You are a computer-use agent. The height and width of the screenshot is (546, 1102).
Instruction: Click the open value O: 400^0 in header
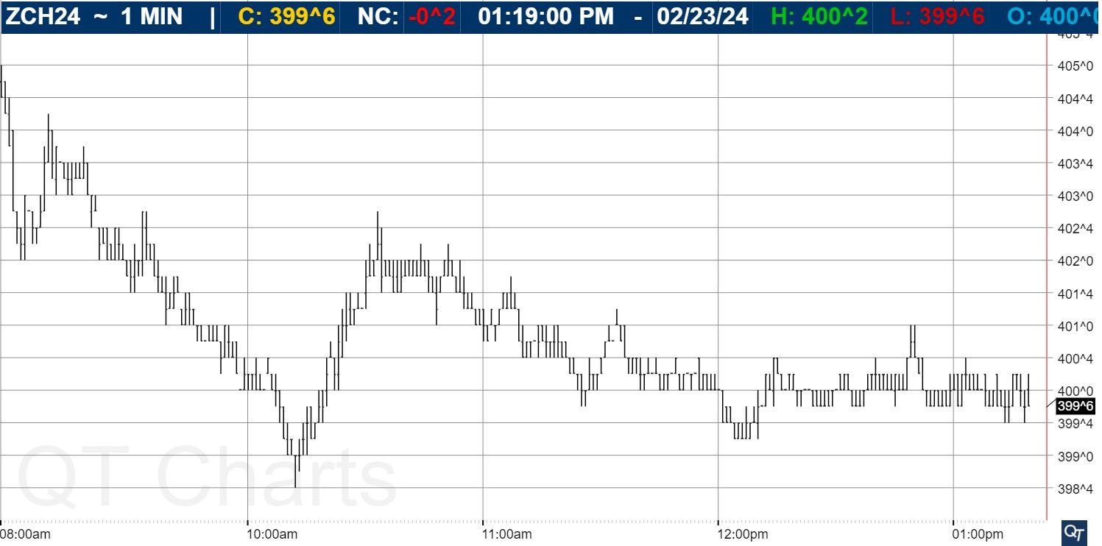[1053, 17]
